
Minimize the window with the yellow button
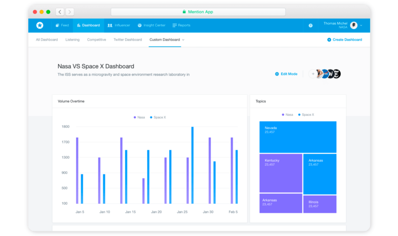coord(42,12)
